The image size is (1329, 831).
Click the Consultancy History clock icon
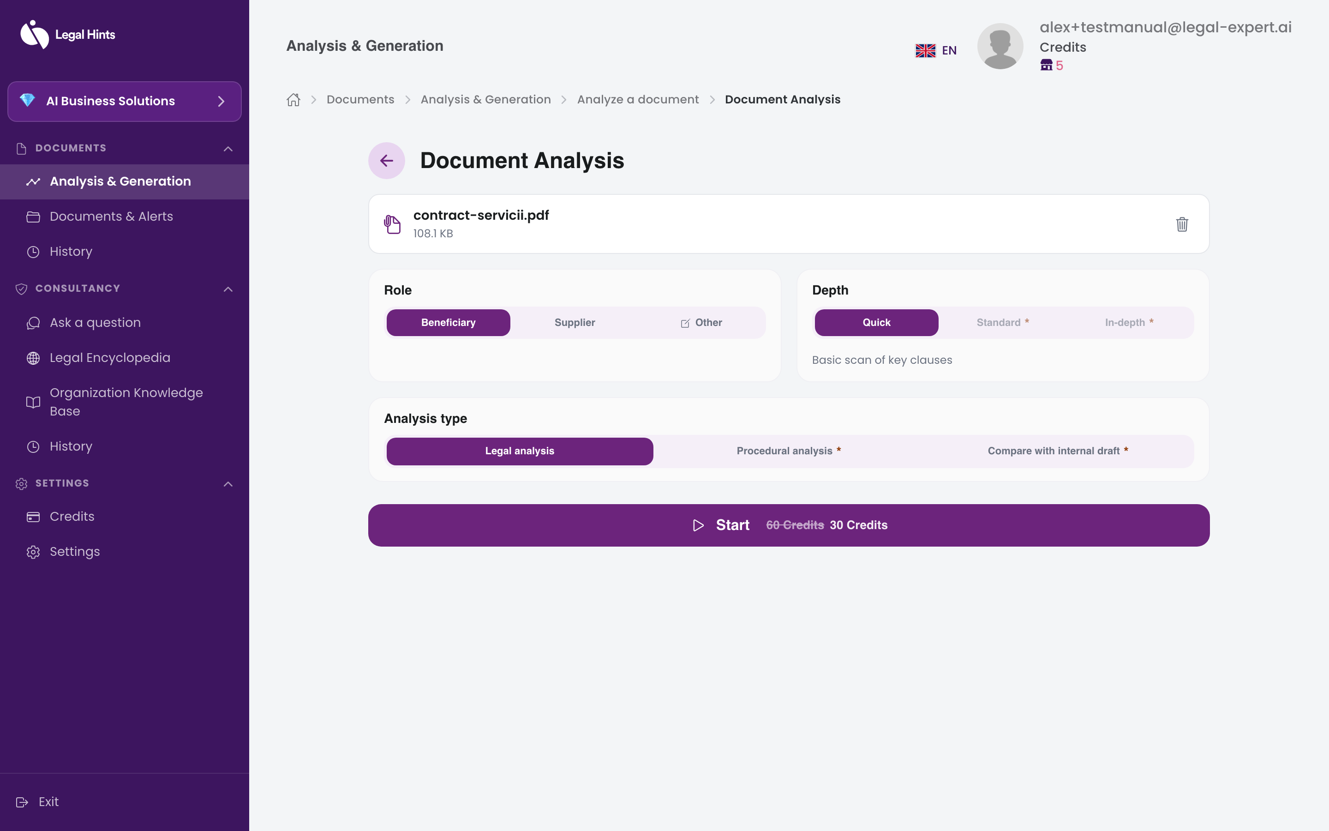pyautogui.click(x=34, y=447)
